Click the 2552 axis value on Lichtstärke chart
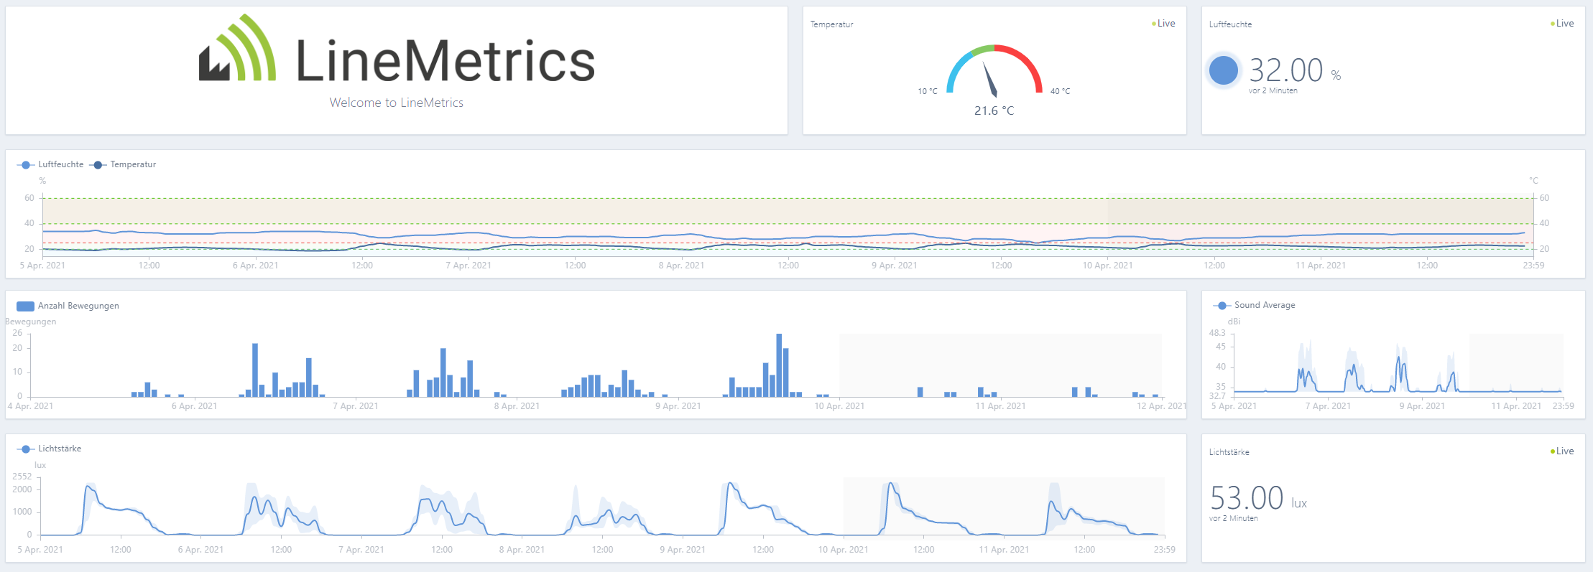The image size is (1593, 572). (x=22, y=477)
